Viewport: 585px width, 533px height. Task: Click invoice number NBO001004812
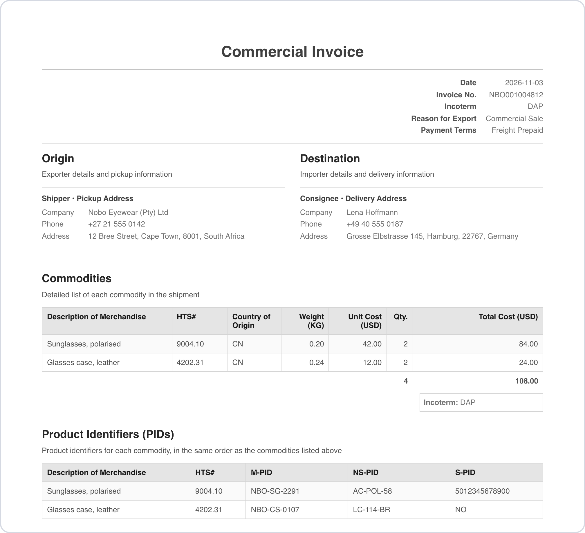(516, 95)
